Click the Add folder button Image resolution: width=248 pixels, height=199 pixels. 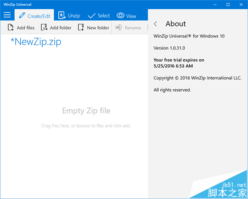[x=56, y=28]
